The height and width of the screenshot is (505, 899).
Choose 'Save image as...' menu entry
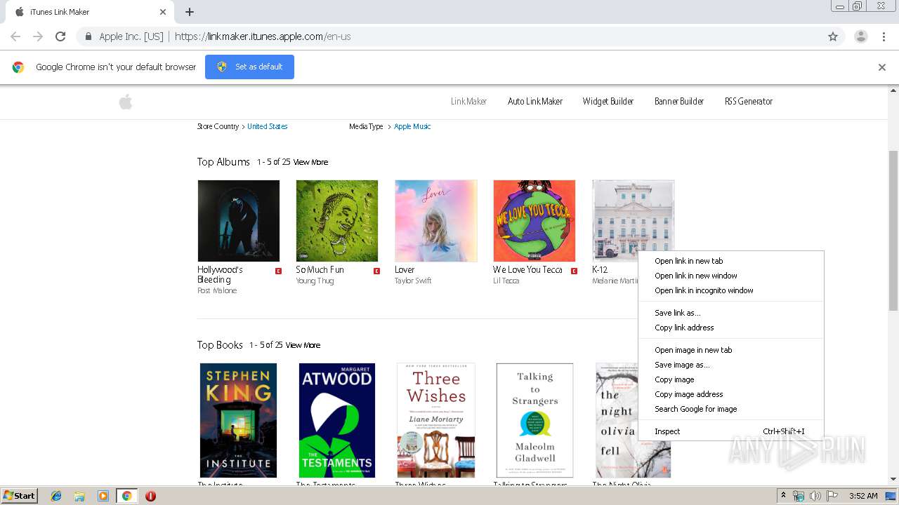[682, 365]
